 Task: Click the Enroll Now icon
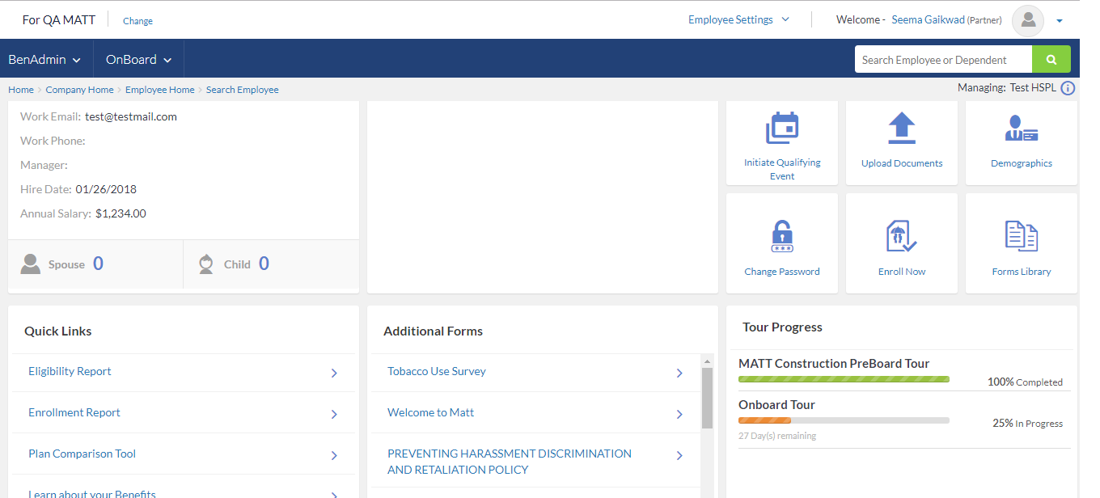click(x=901, y=237)
